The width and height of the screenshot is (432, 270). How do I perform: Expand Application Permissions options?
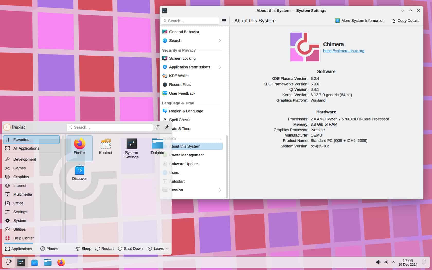(220, 67)
